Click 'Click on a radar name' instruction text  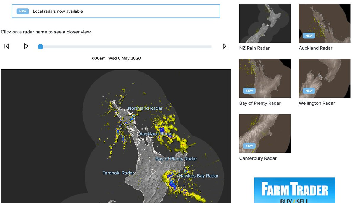(x=46, y=32)
